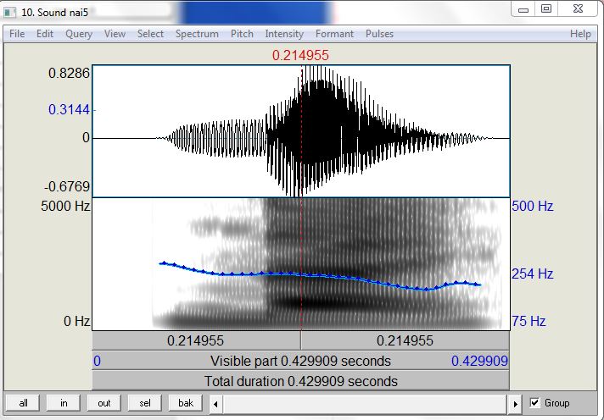The height and width of the screenshot is (420, 604).
Task: Click the blue end time 0.429909 label
Action: [x=479, y=362]
